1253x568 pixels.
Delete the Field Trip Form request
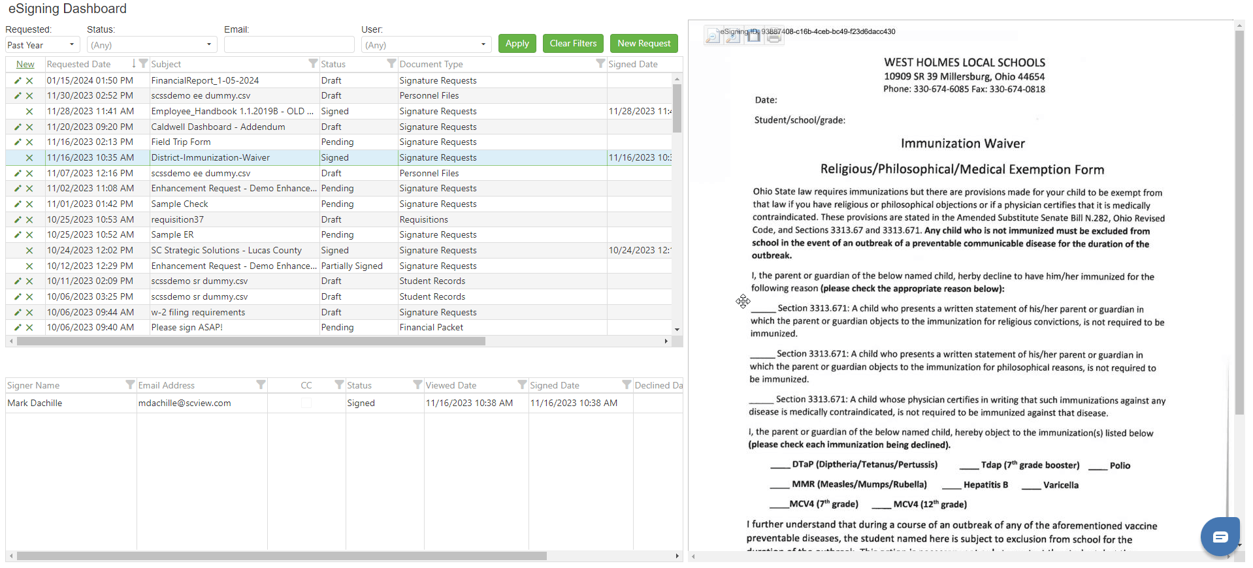pyautogui.click(x=29, y=142)
